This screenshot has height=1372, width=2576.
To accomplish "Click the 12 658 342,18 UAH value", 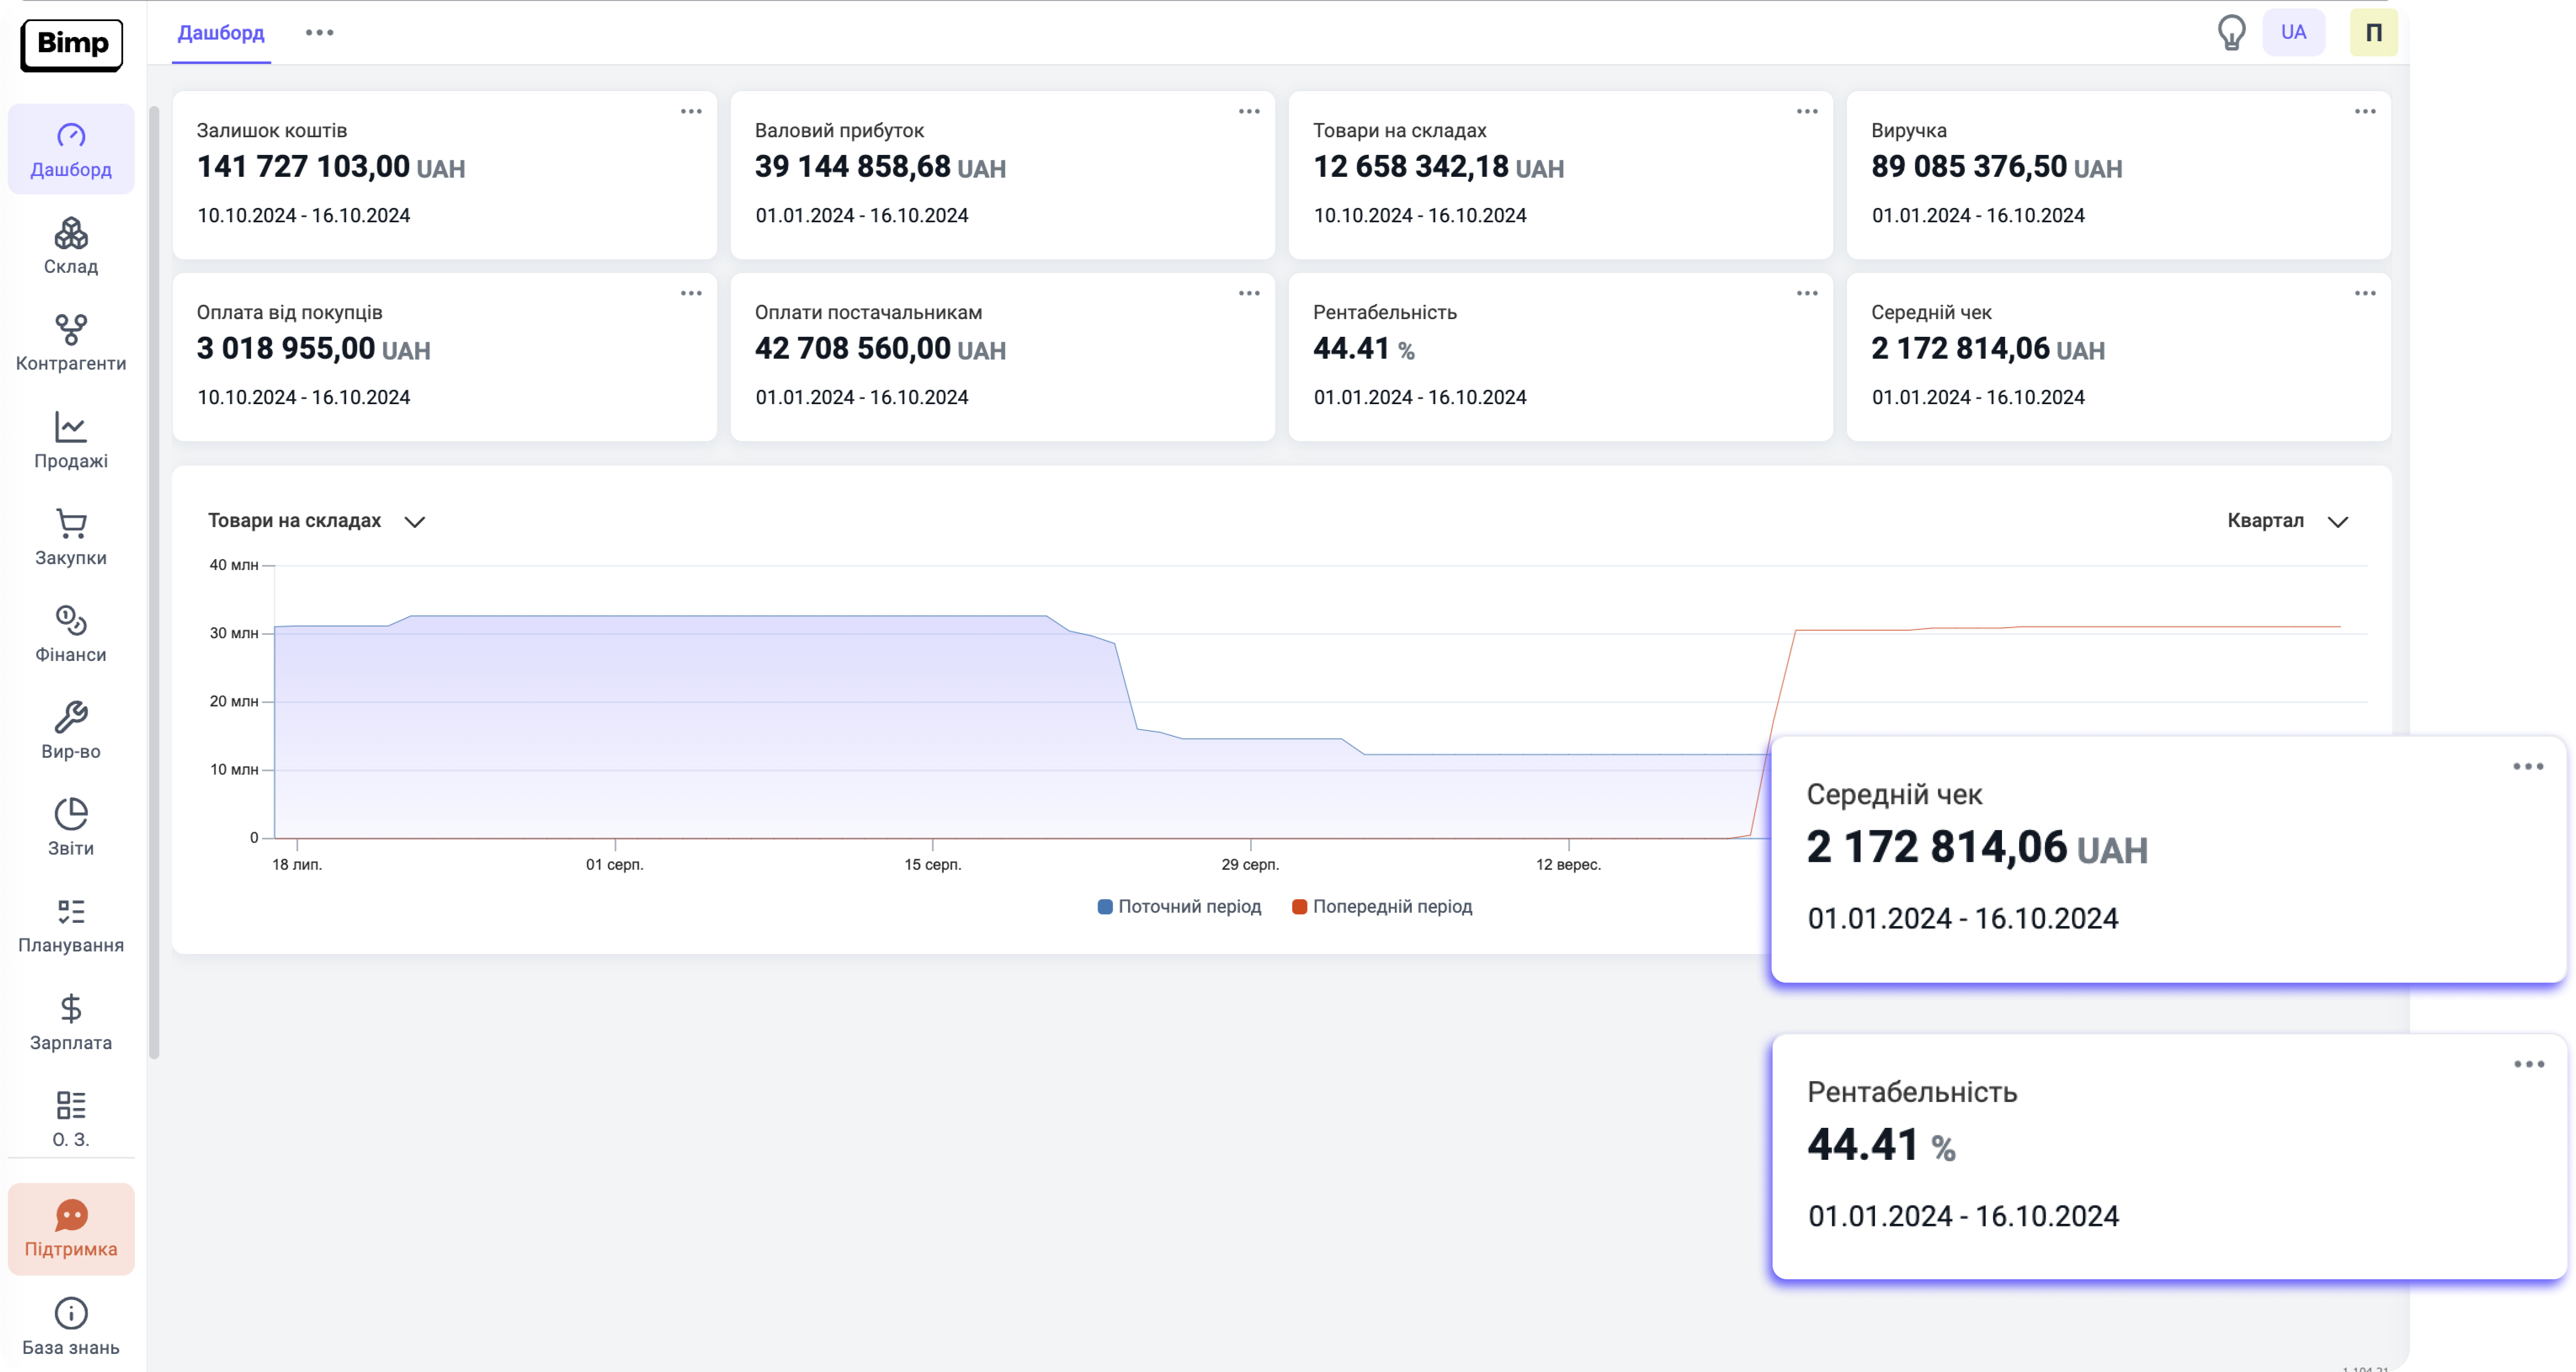I will coord(1438,167).
